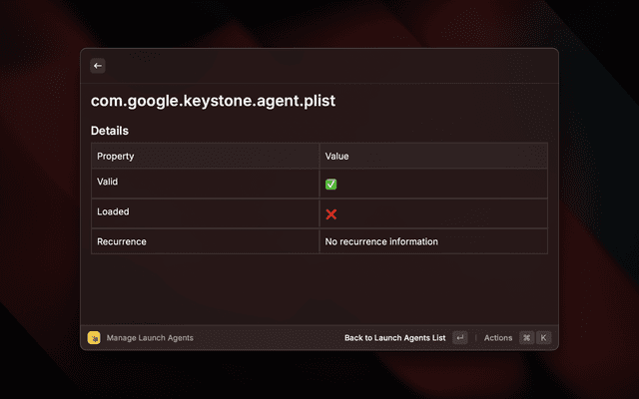
Task: Select the Loaded property cell
Action: click(x=113, y=211)
